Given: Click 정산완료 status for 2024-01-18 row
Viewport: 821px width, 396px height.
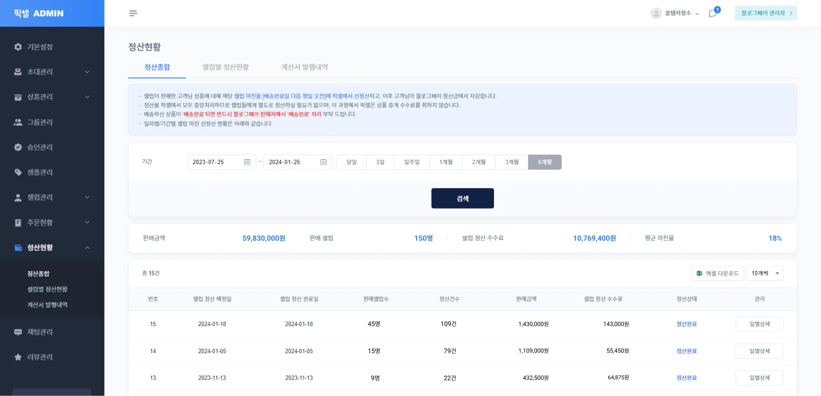Looking at the screenshot, I should (687, 324).
